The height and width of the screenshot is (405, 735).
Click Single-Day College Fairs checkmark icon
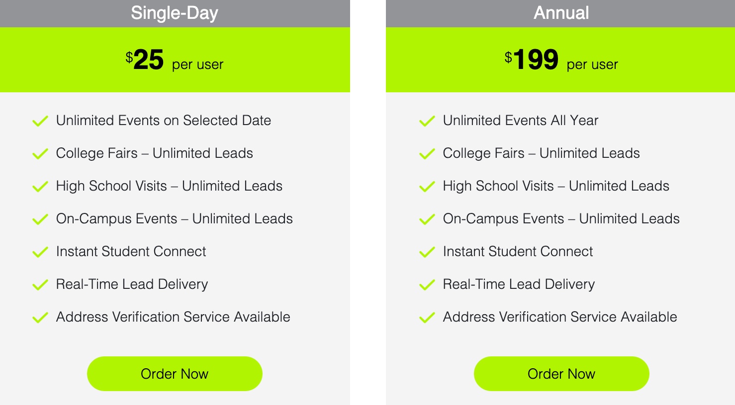(x=40, y=154)
